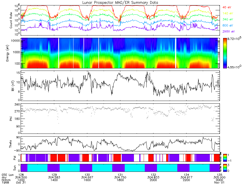
Task: Select the red '40 eV' legend label
Action: click(227, 7)
